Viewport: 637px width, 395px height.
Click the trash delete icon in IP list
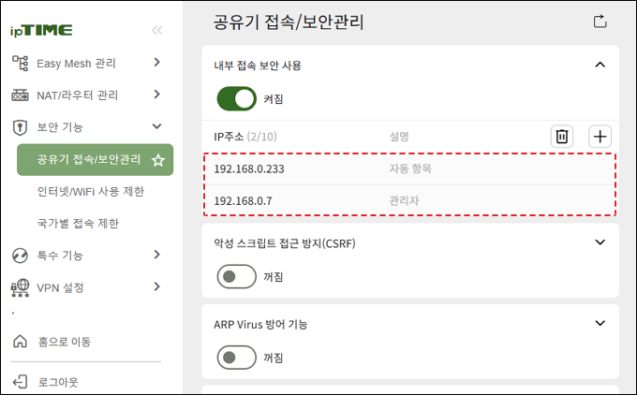pos(562,137)
